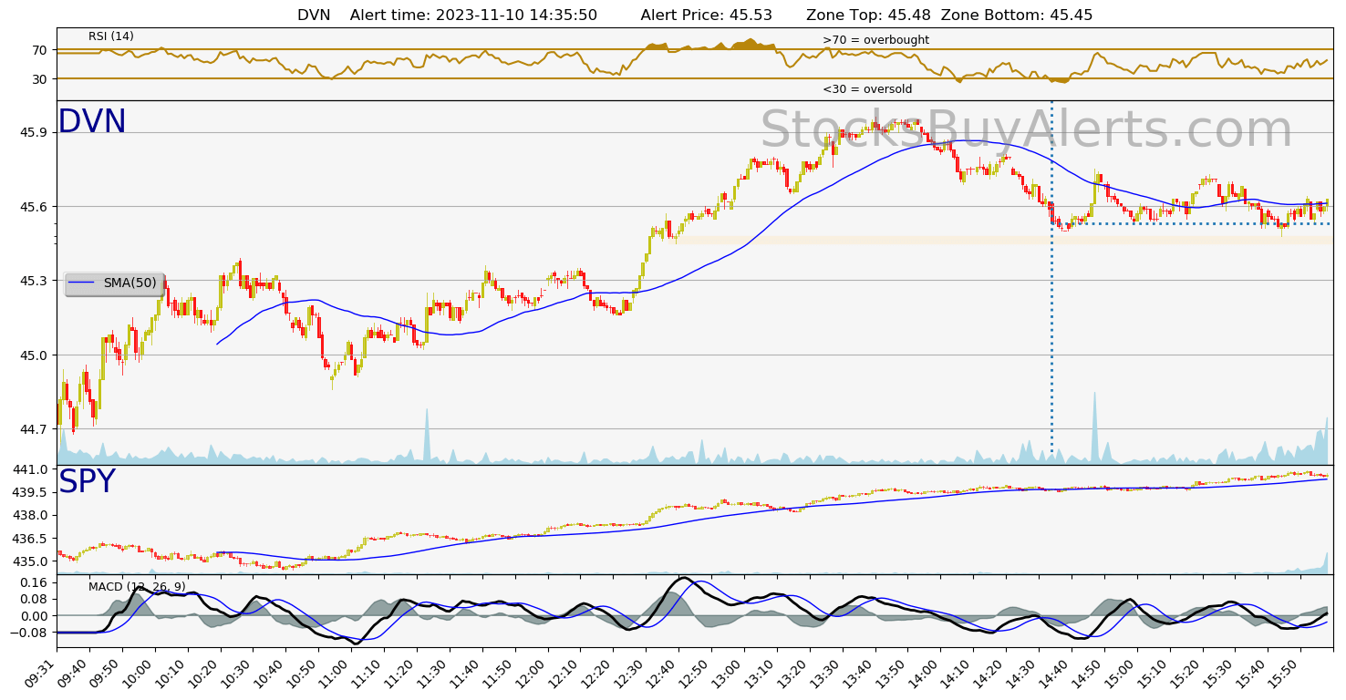Select the "Zone Top: 45.48" title text
This screenshot has width=1346, height=700.
(x=866, y=15)
